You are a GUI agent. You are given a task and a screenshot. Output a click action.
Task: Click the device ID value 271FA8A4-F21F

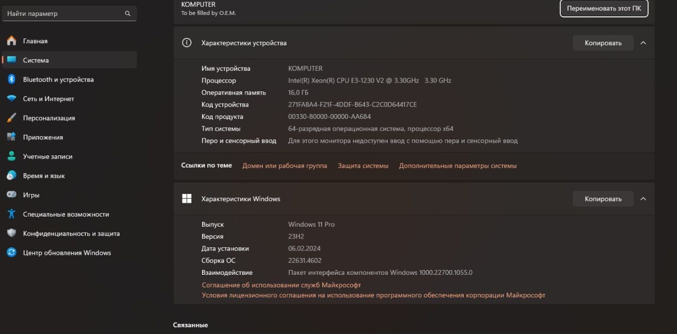352,105
